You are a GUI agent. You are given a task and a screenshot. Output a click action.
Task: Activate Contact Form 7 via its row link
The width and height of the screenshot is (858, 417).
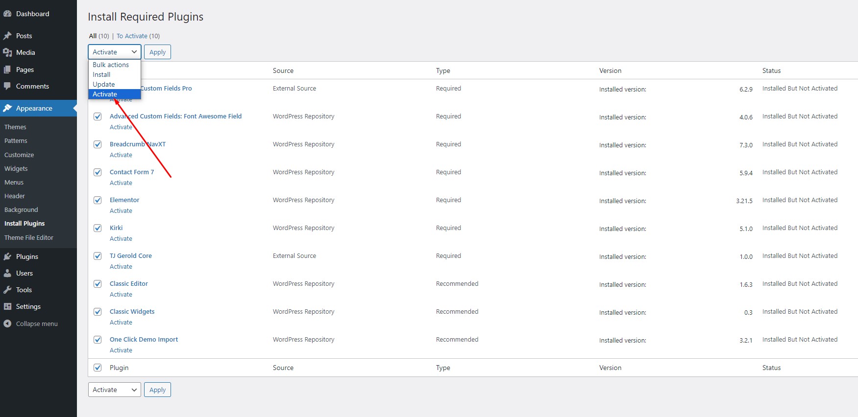tap(121, 183)
